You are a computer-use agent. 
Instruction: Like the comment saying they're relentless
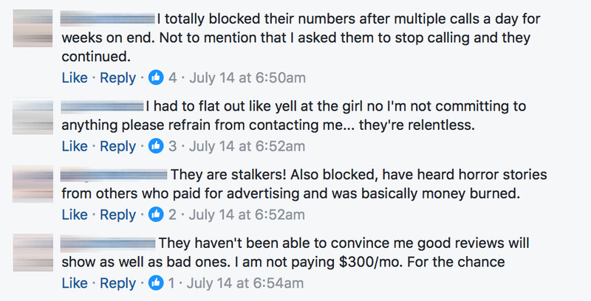tap(75, 146)
